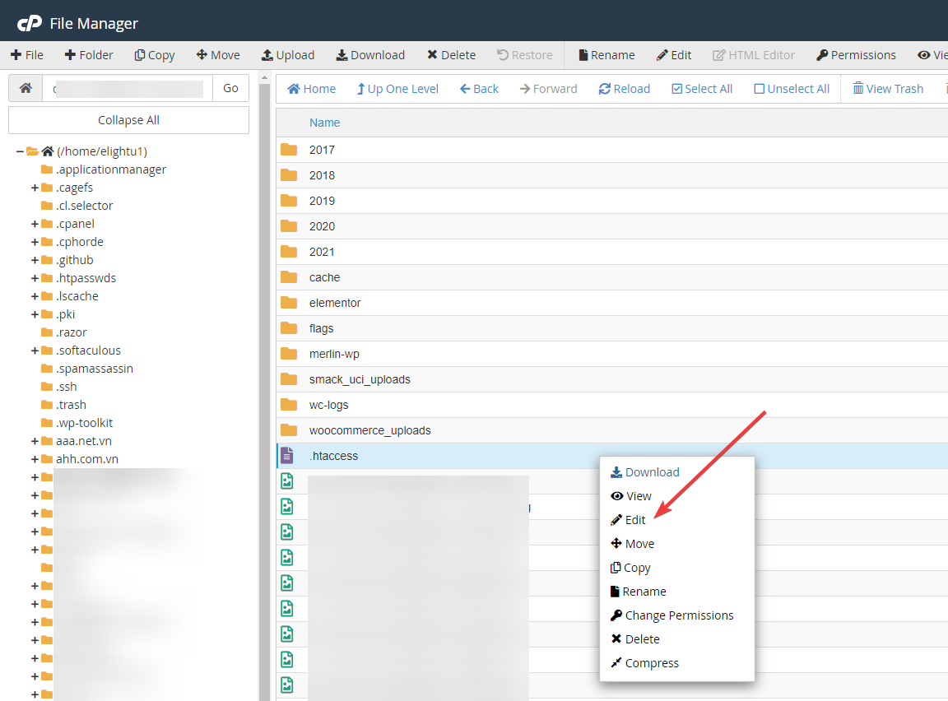
Task: Click the top toolbar Delete button
Action: click(452, 55)
